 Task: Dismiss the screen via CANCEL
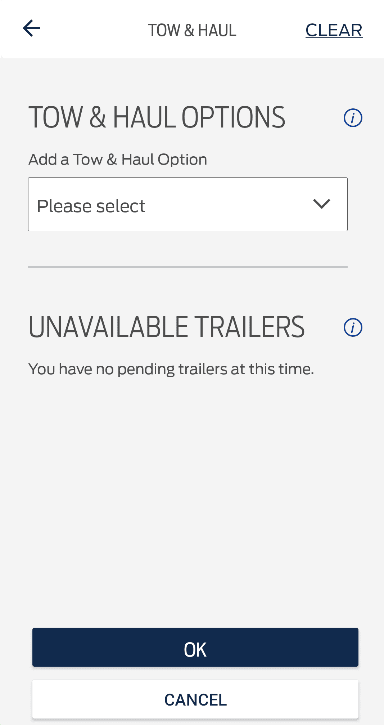(195, 699)
